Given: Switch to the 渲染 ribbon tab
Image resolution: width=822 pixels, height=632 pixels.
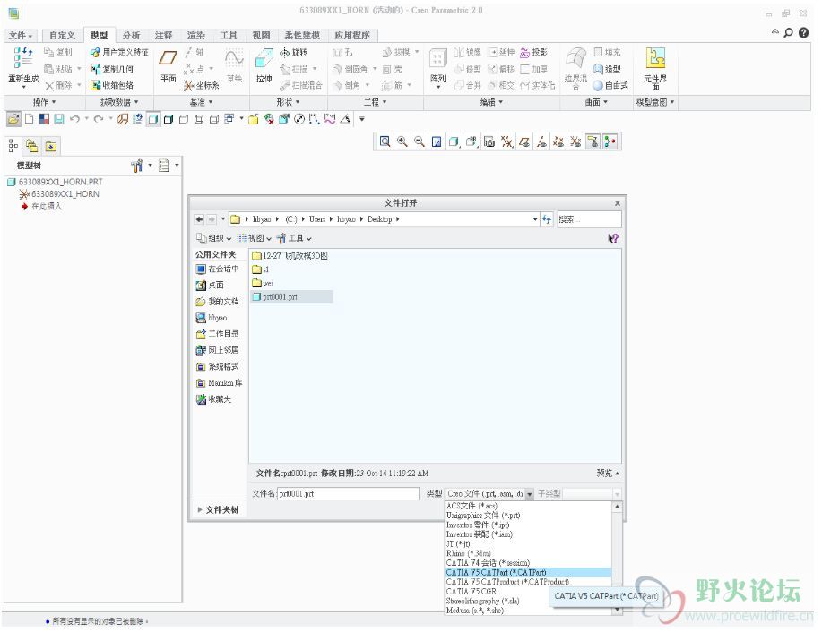Looking at the screenshot, I should (x=196, y=35).
